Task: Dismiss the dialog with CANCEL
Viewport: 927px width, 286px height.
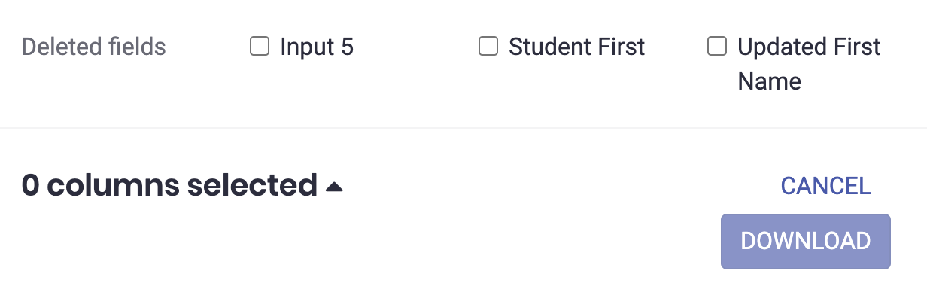Action: (x=825, y=185)
